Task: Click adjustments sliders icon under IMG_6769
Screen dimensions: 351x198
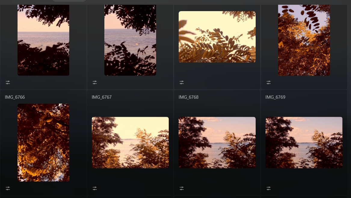Action: [268, 188]
